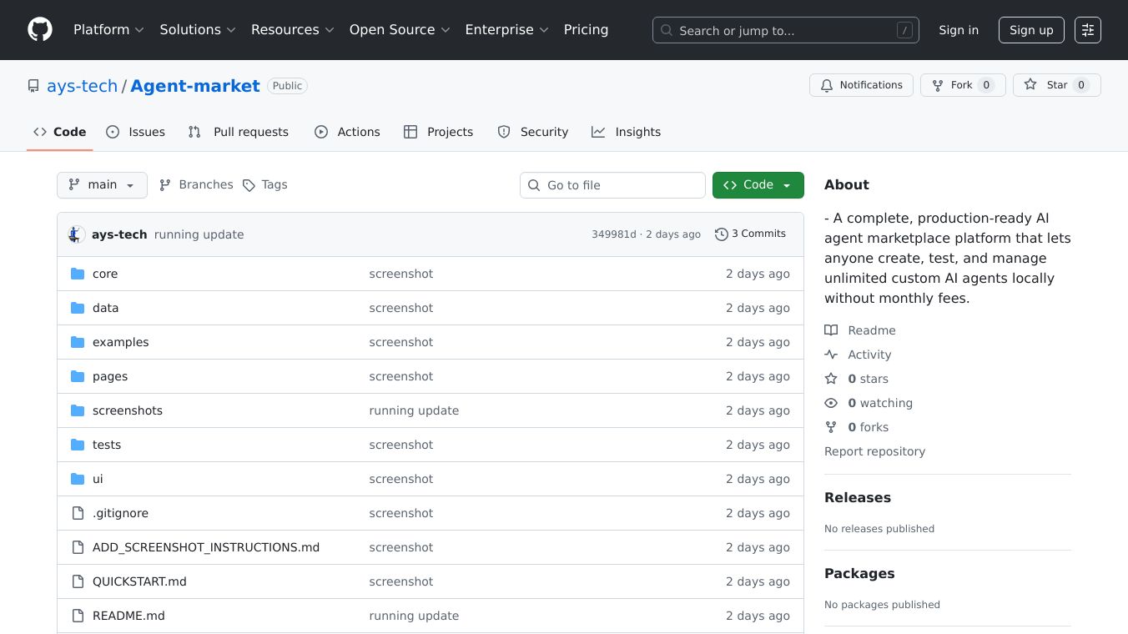Viewport: 1128px width, 634px height.
Task: Star the Agent-market repository
Action: [1056, 85]
